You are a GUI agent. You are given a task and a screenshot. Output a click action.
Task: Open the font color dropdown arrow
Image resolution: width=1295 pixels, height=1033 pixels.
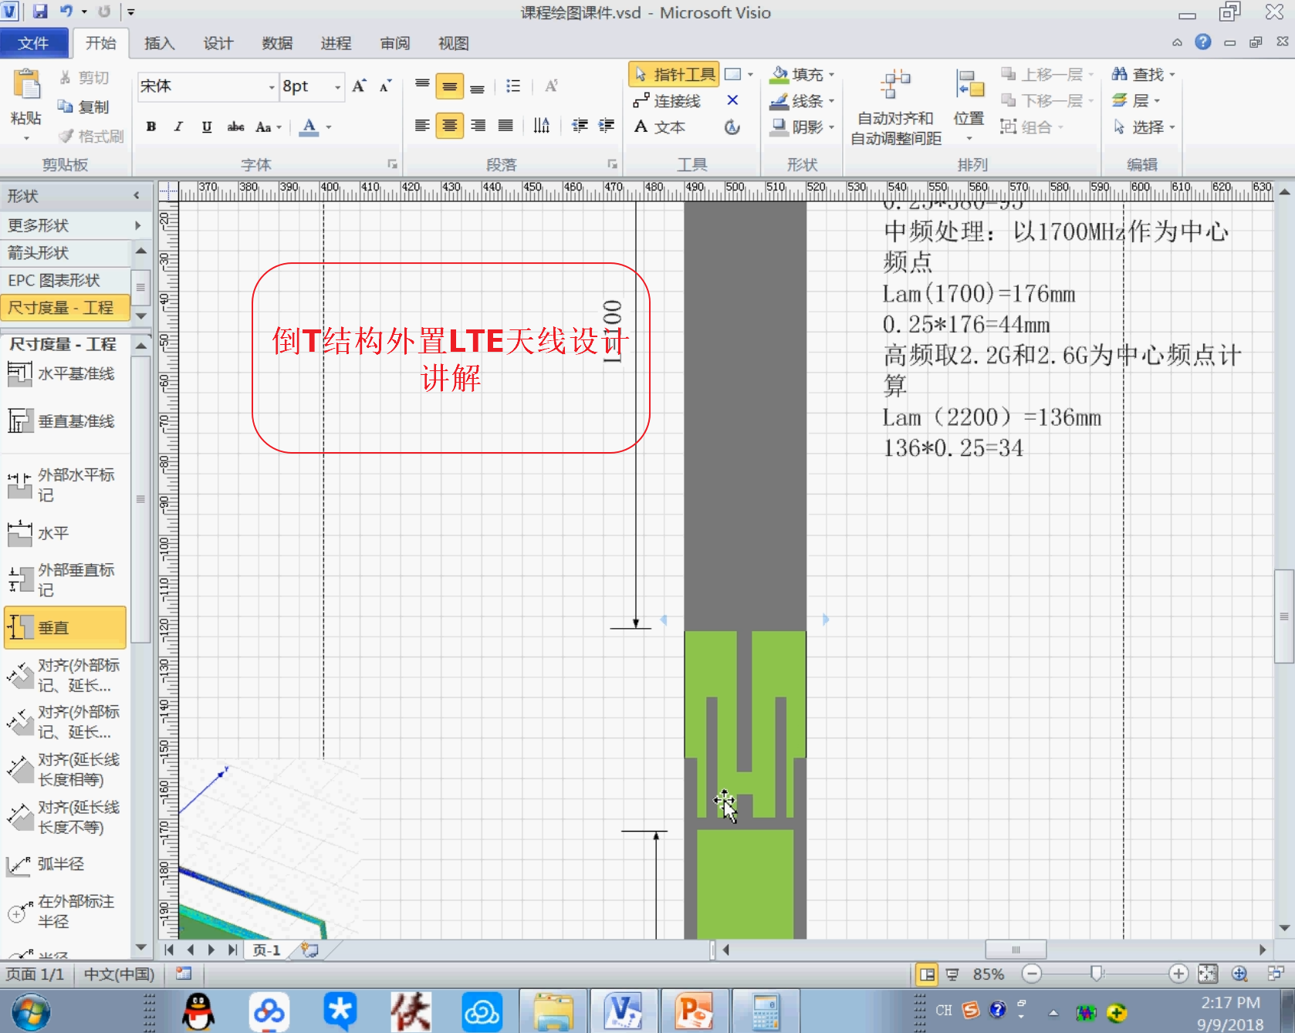click(x=329, y=127)
